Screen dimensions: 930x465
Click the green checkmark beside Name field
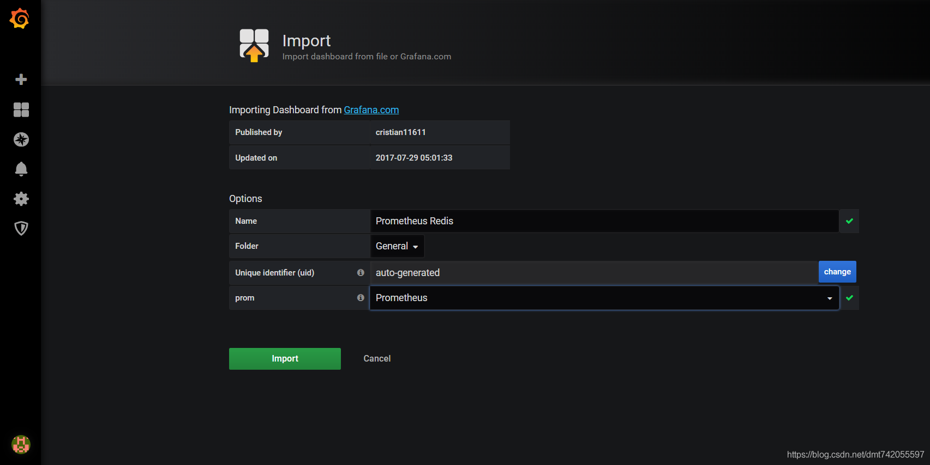click(849, 221)
